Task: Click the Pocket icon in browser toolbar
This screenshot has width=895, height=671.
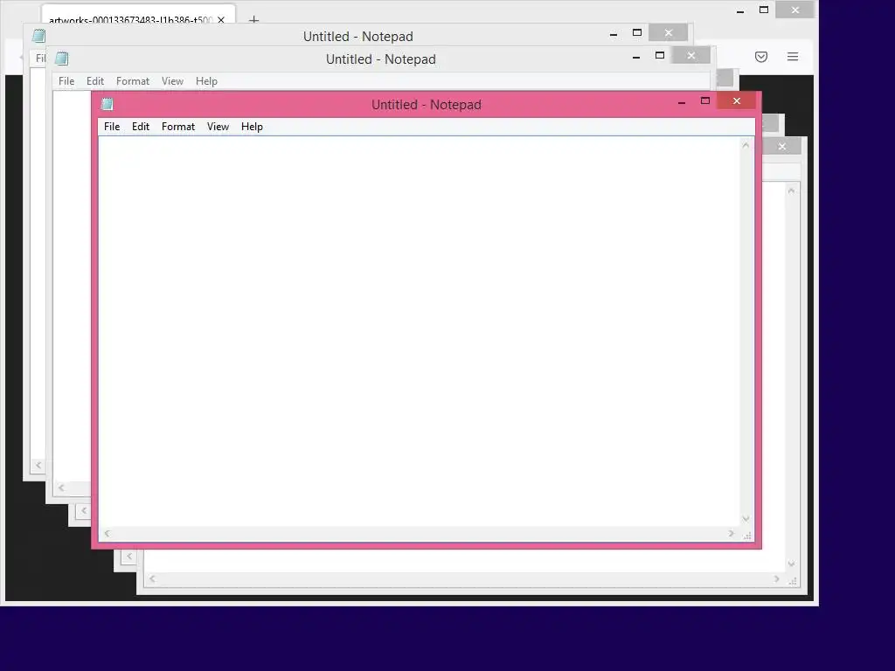Action: pos(761,57)
